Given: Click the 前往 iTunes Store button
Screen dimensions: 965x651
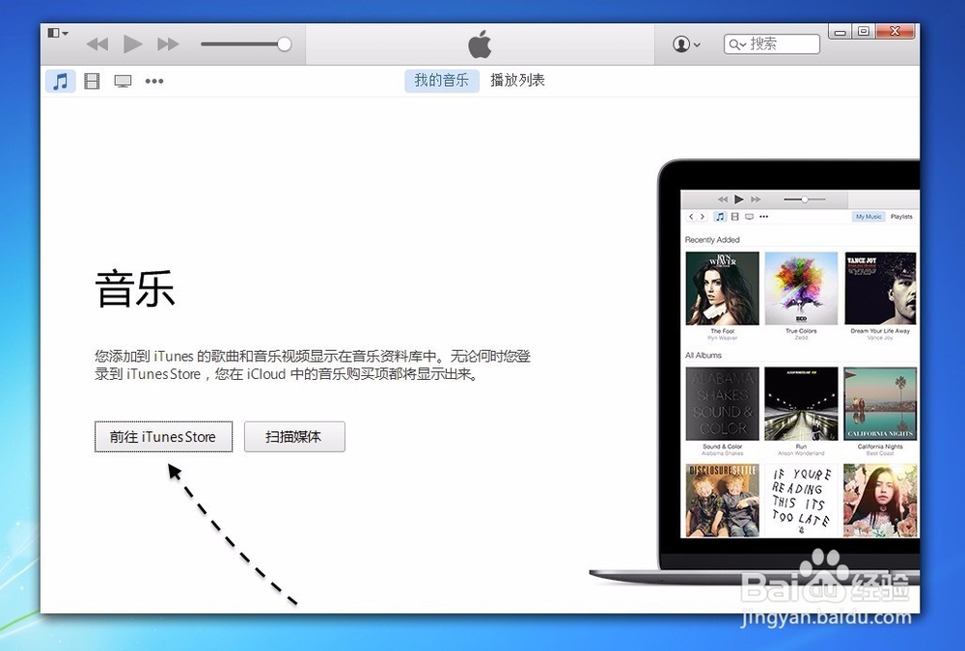Looking at the screenshot, I should pos(164,437).
